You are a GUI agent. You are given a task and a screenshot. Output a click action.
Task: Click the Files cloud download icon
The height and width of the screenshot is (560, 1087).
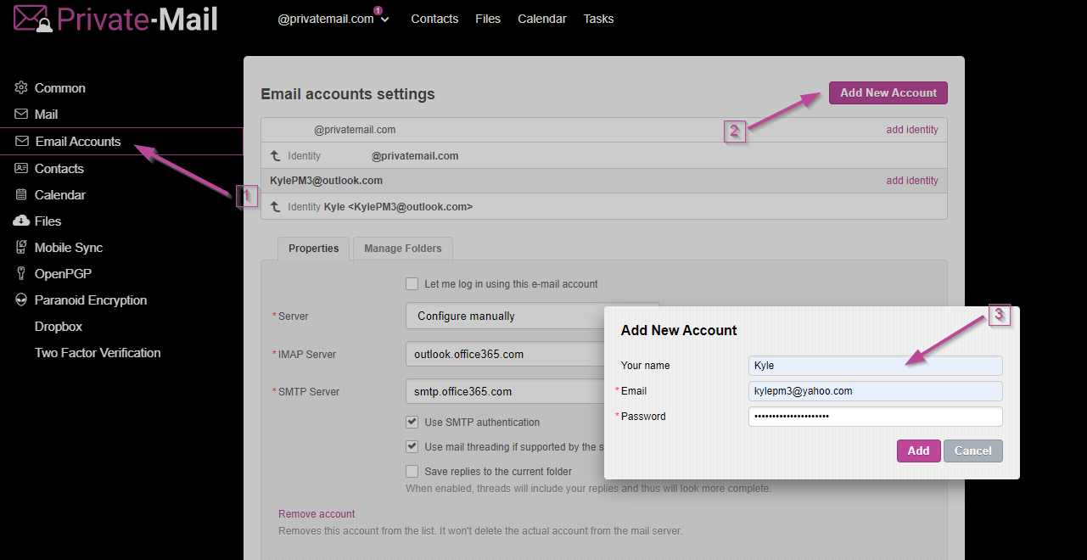pyautogui.click(x=21, y=221)
